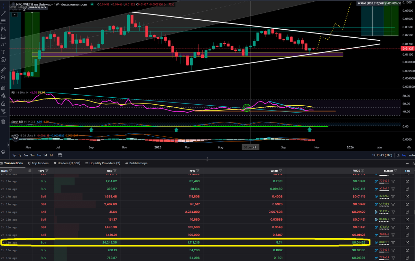The image size is (415, 261).
Task: Open the MAKER column filter
Action: point(396,171)
